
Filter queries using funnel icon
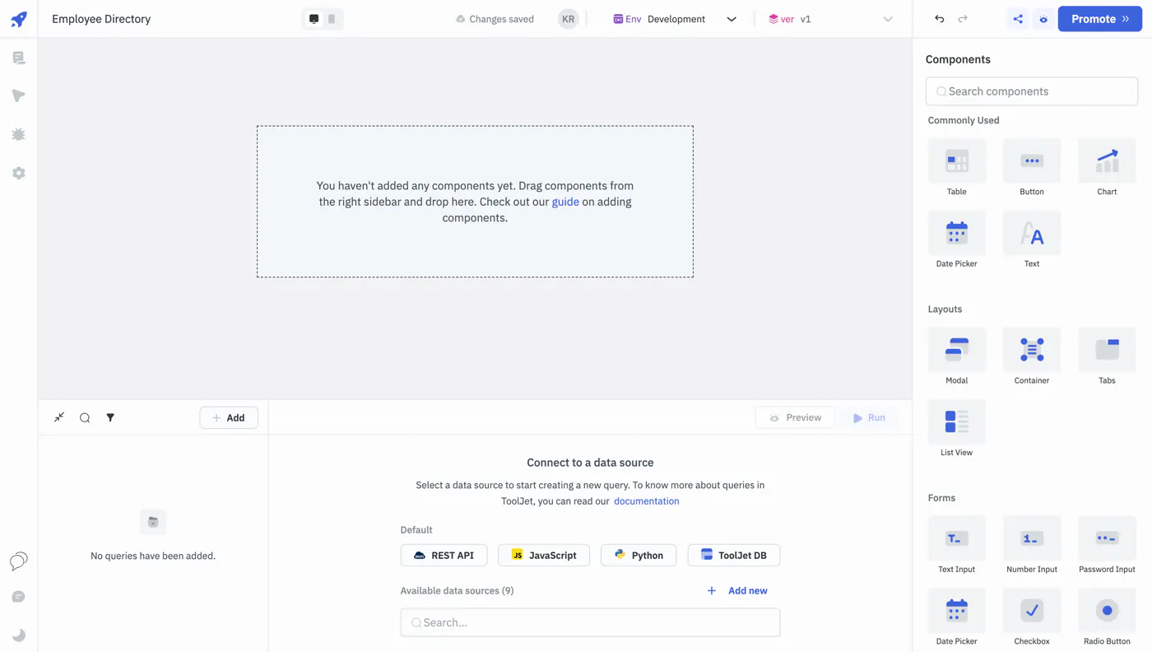pos(110,417)
